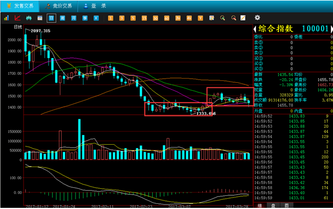Select the 60-minute period button

point(166,18)
